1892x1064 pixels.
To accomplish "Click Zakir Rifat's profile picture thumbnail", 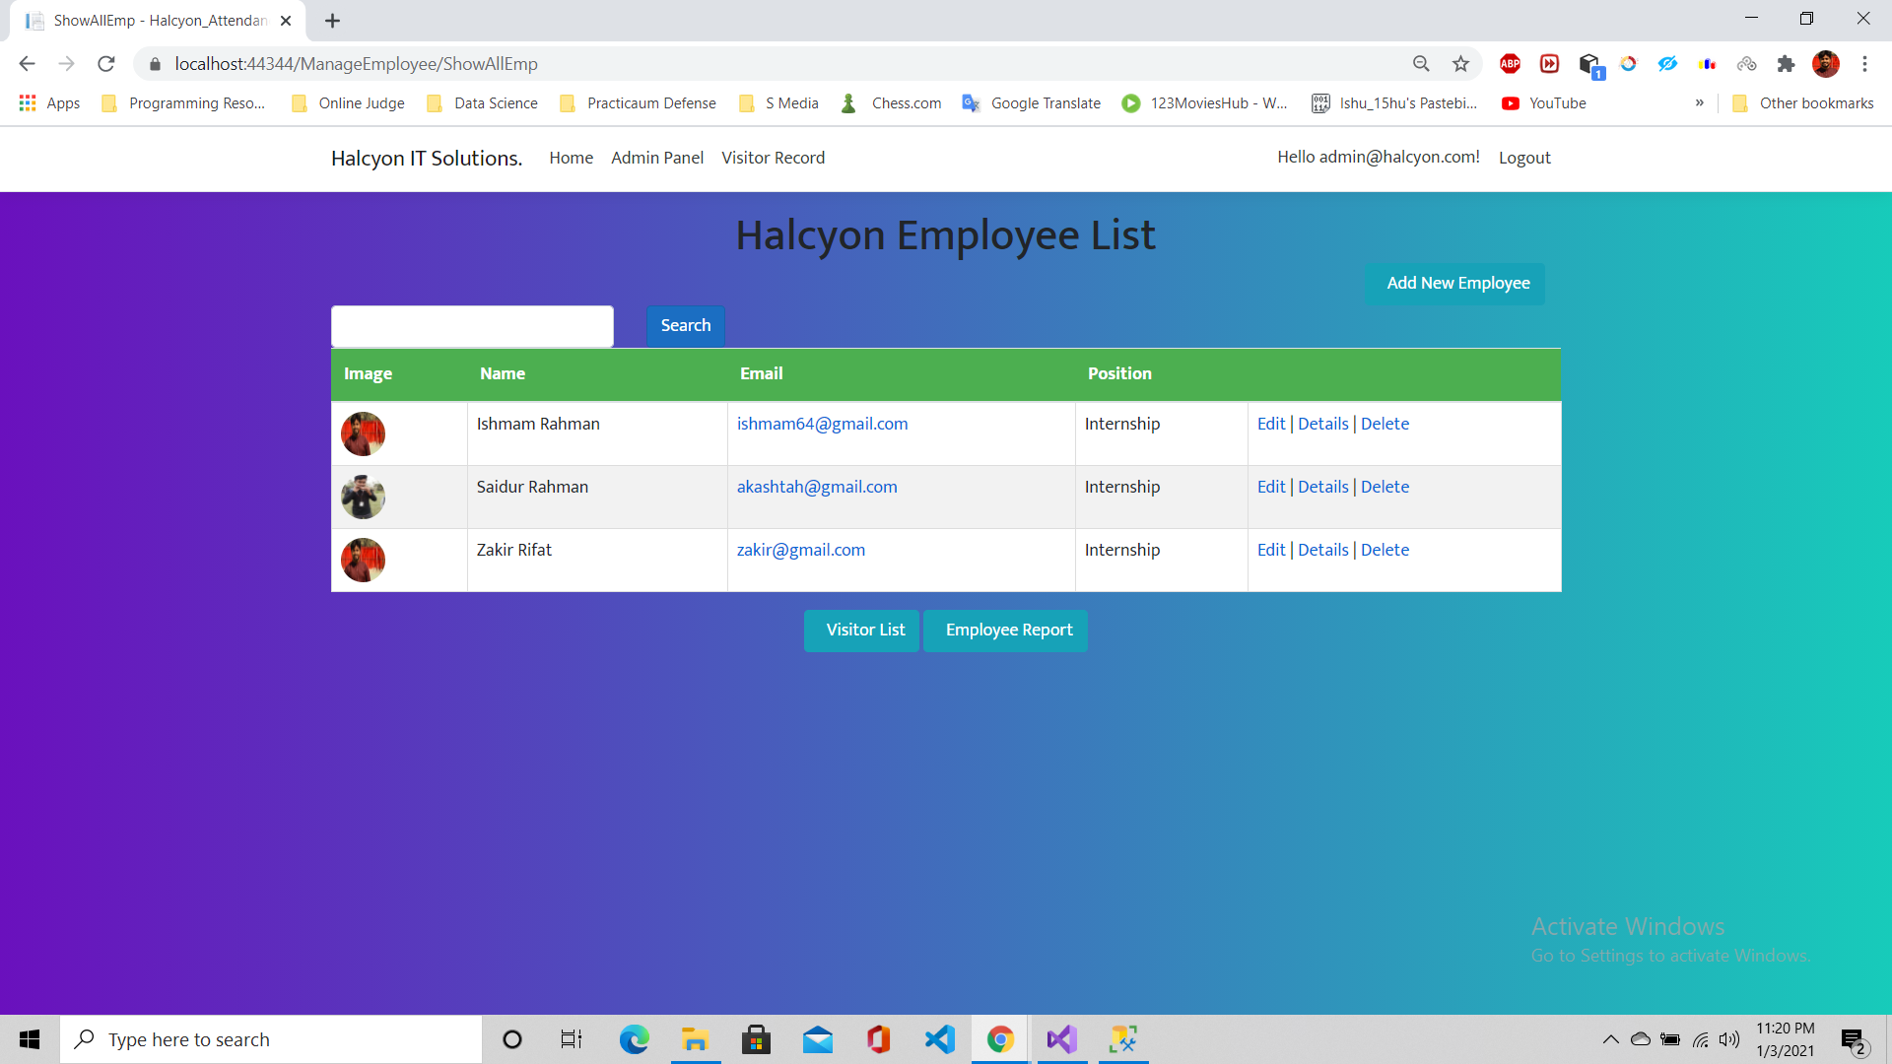I will coord(363,560).
